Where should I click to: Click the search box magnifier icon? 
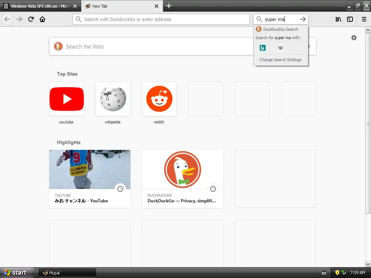point(259,19)
